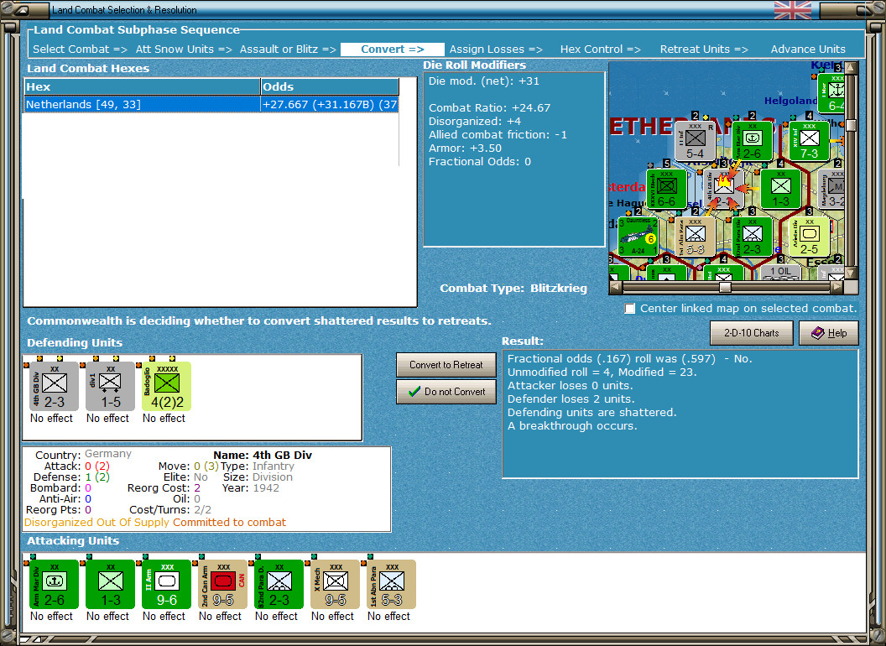
Task: Select the 82nd Para D. 2-3 attacking unit
Action: [279, 585]
